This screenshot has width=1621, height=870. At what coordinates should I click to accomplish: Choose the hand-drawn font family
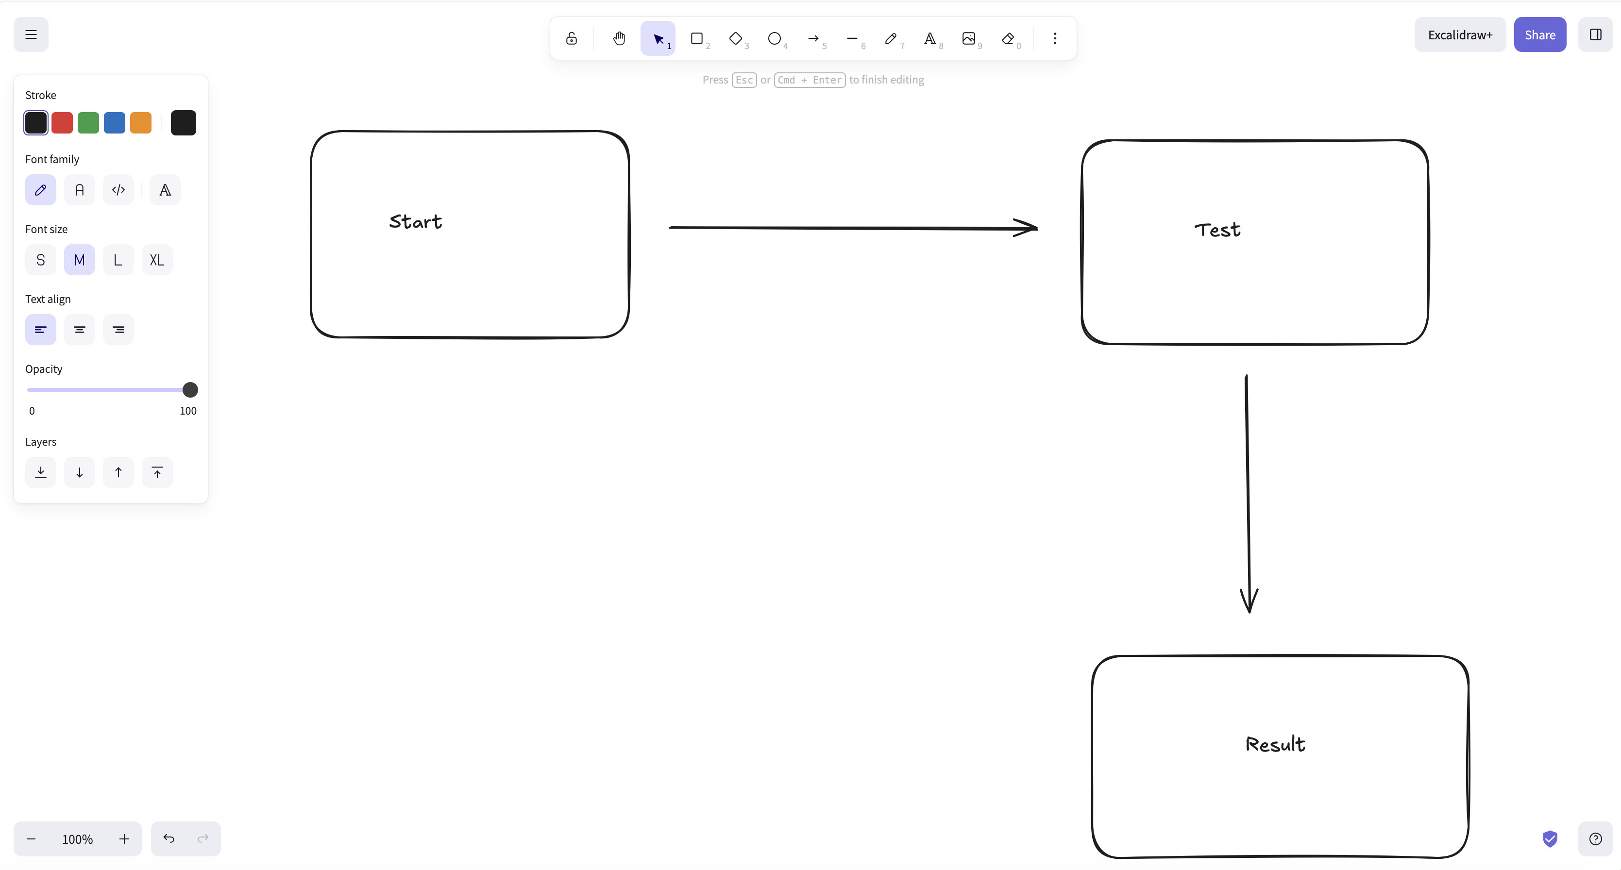(x=41, y=190)
